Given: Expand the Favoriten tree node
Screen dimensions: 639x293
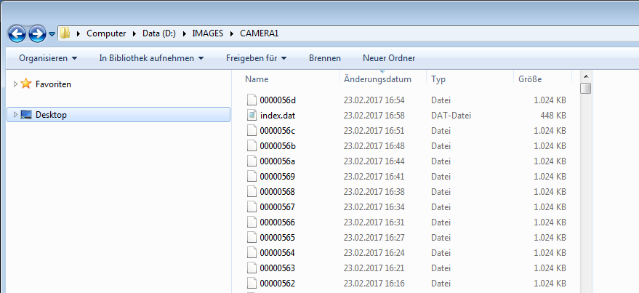Looking at the screenshot, I should pos(15,84).
